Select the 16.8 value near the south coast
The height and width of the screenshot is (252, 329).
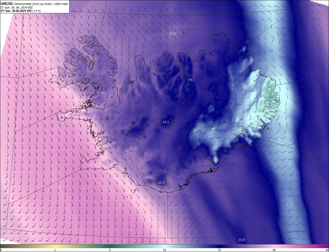(161, 183)
